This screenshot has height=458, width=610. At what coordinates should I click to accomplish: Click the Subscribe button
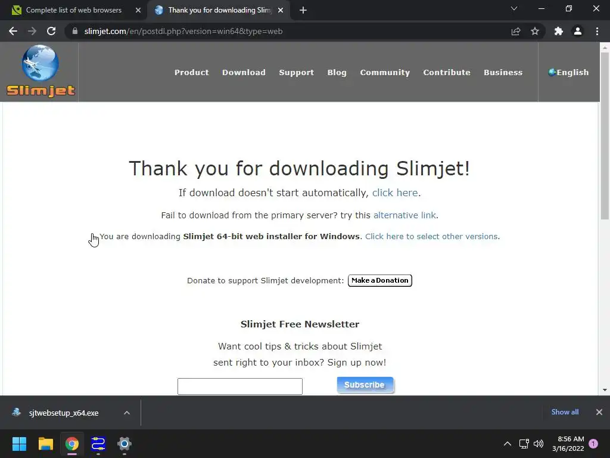point(365,385)
